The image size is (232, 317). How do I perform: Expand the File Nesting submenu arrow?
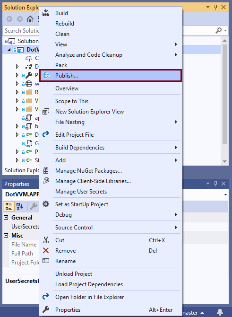coord(176,122)
